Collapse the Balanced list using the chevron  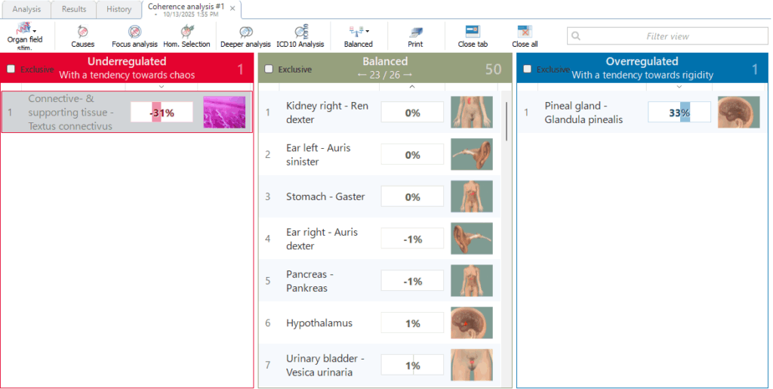click(411, 86)
